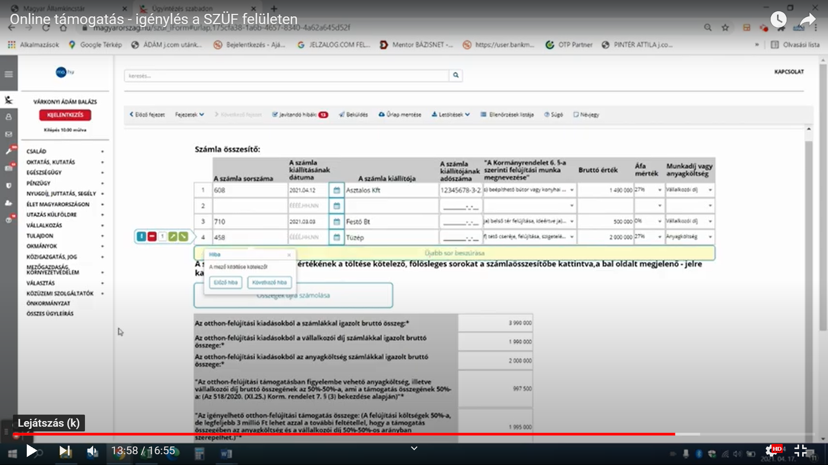The height and width of the screenshot is (465, 828).
Task: Click the share arrow icon
Action: (x=807, y=19)
